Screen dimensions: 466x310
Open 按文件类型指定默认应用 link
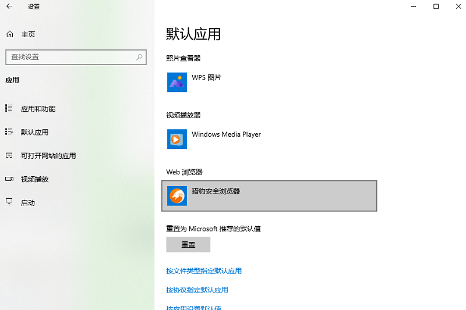point(203,270)
